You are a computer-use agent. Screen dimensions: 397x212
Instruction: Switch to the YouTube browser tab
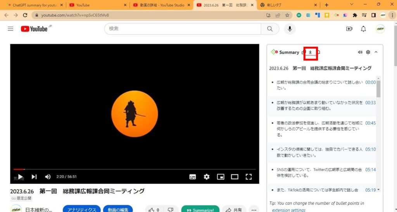98,5
